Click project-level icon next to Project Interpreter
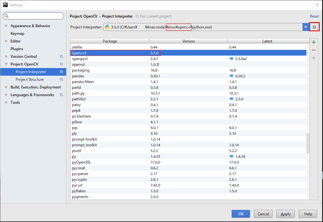Viewport: 323px width, 222px height. (61, 72)
